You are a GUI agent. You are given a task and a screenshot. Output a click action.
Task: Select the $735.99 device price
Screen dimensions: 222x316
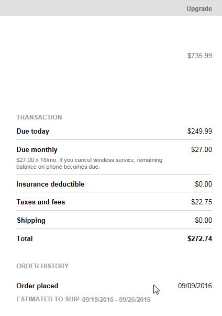(x=199, y=56)
